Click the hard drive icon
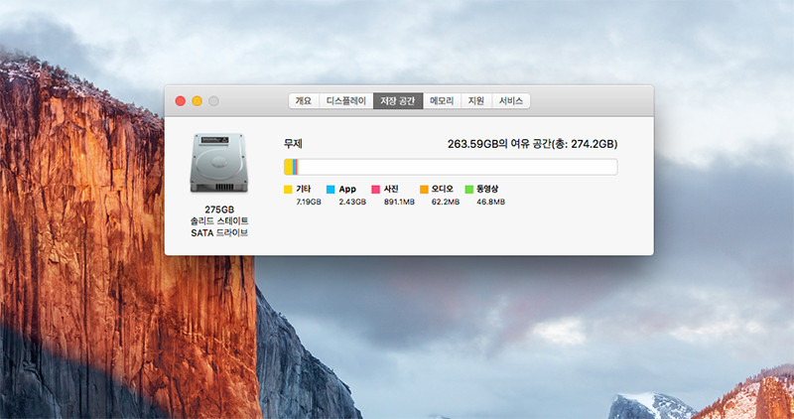The width and height of the screenshot is (794, 419). 219,163
